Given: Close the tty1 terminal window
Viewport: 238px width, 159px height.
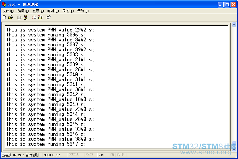Looking at the screenshot, I should pyautogui.click(x=233, y=4).
